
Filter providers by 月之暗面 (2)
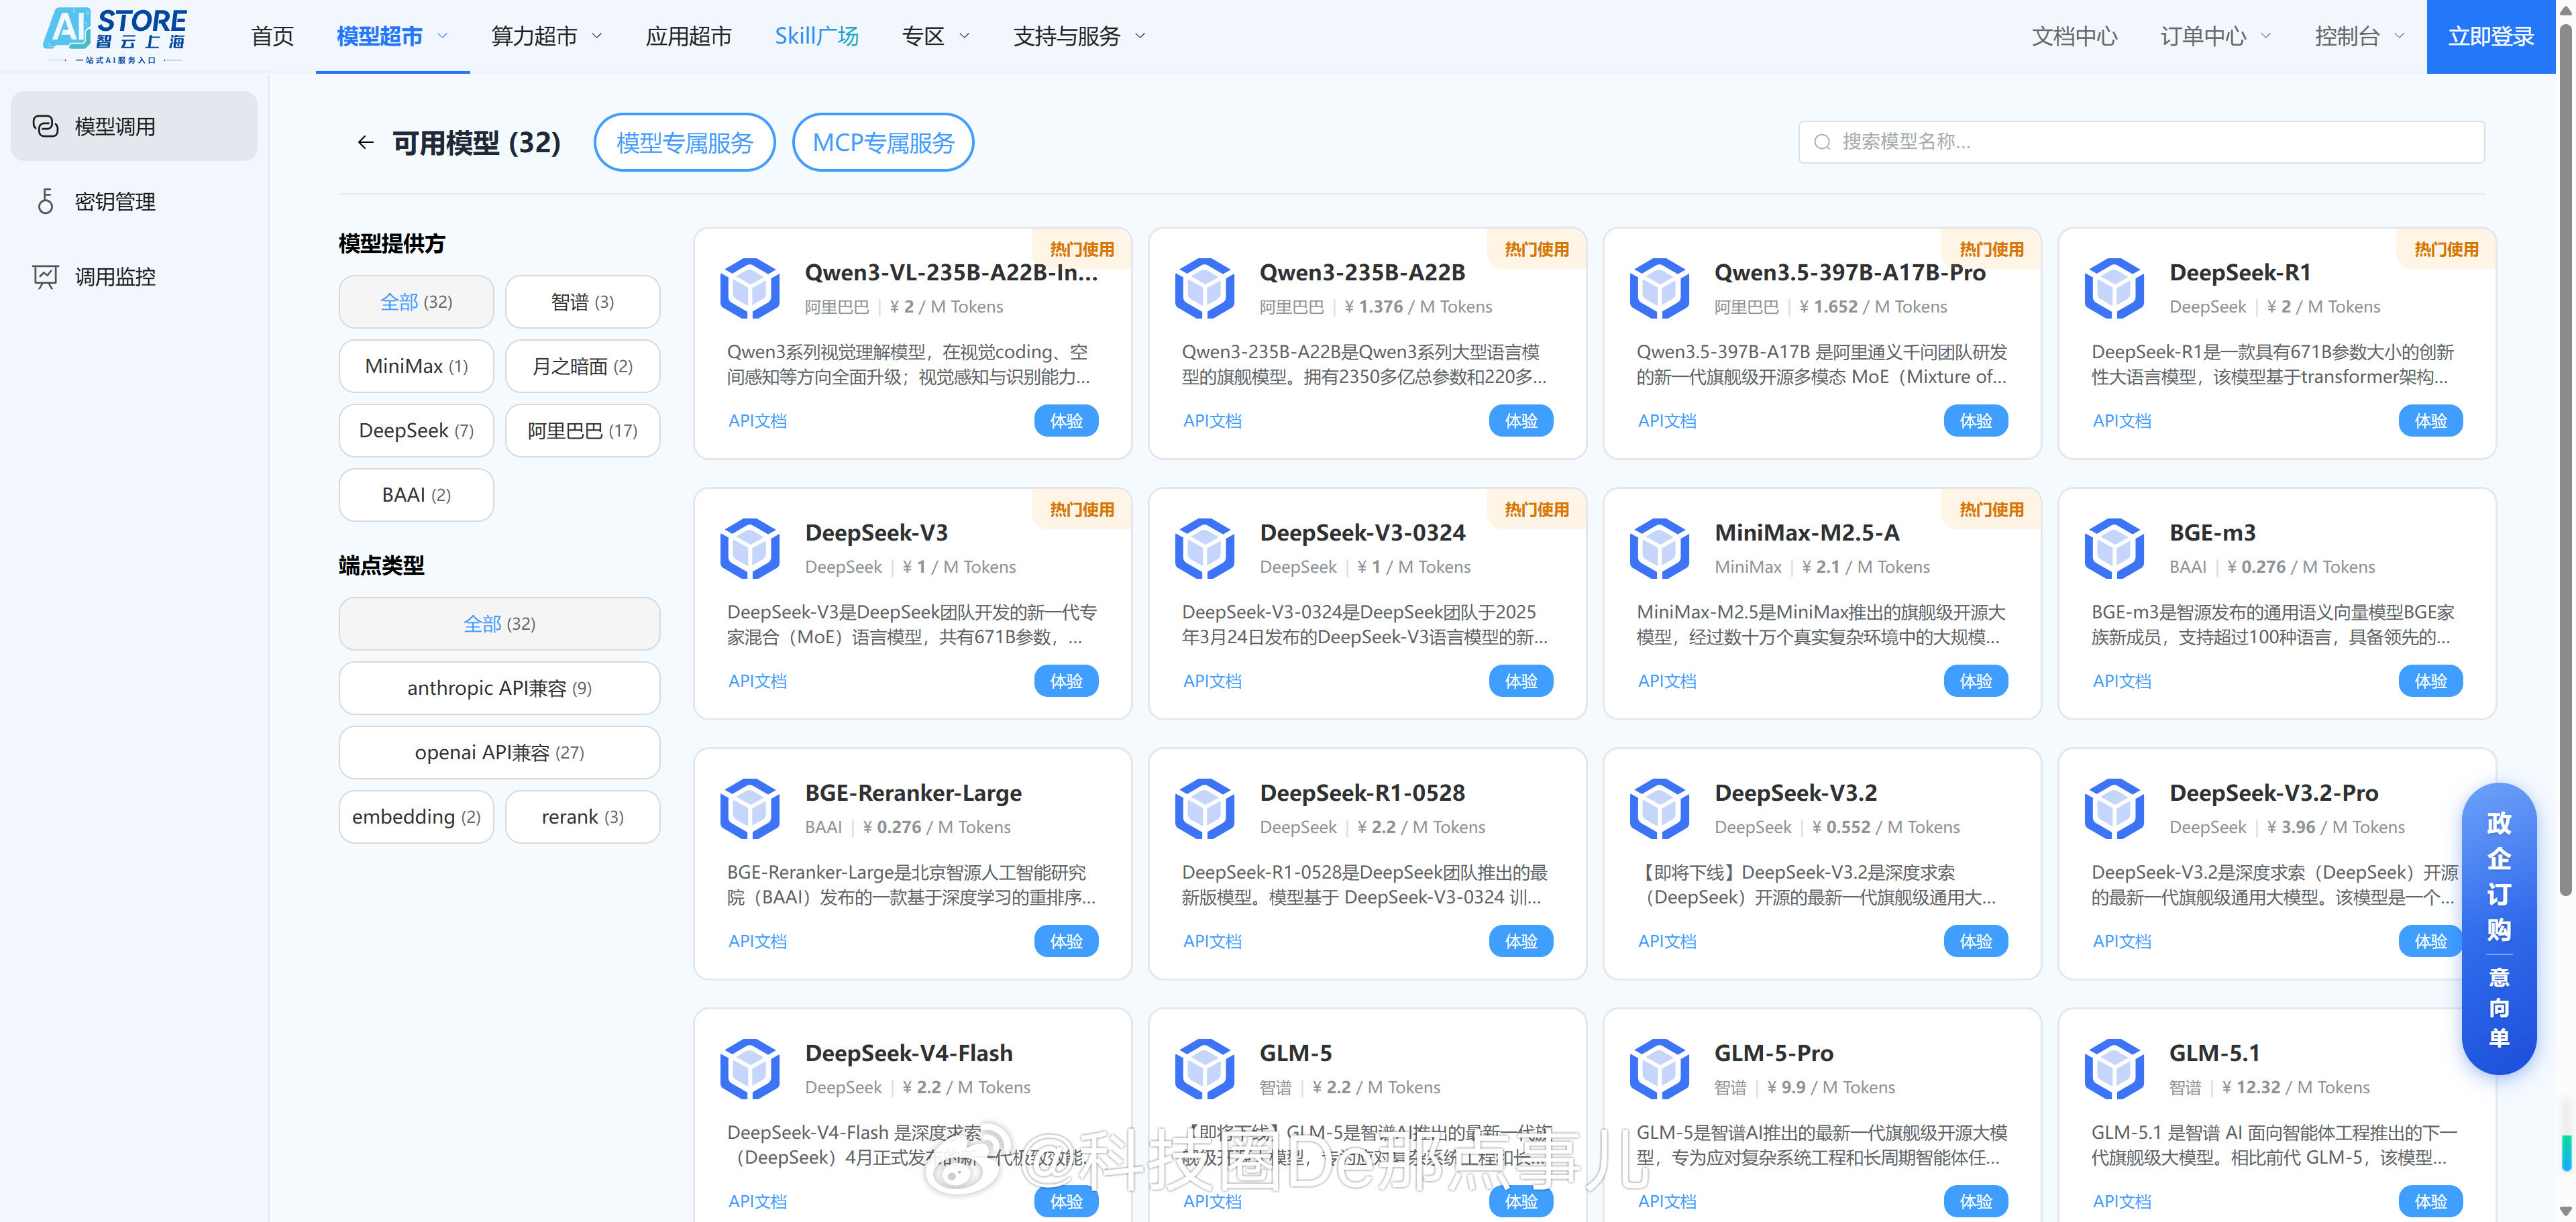pos(583,366)
